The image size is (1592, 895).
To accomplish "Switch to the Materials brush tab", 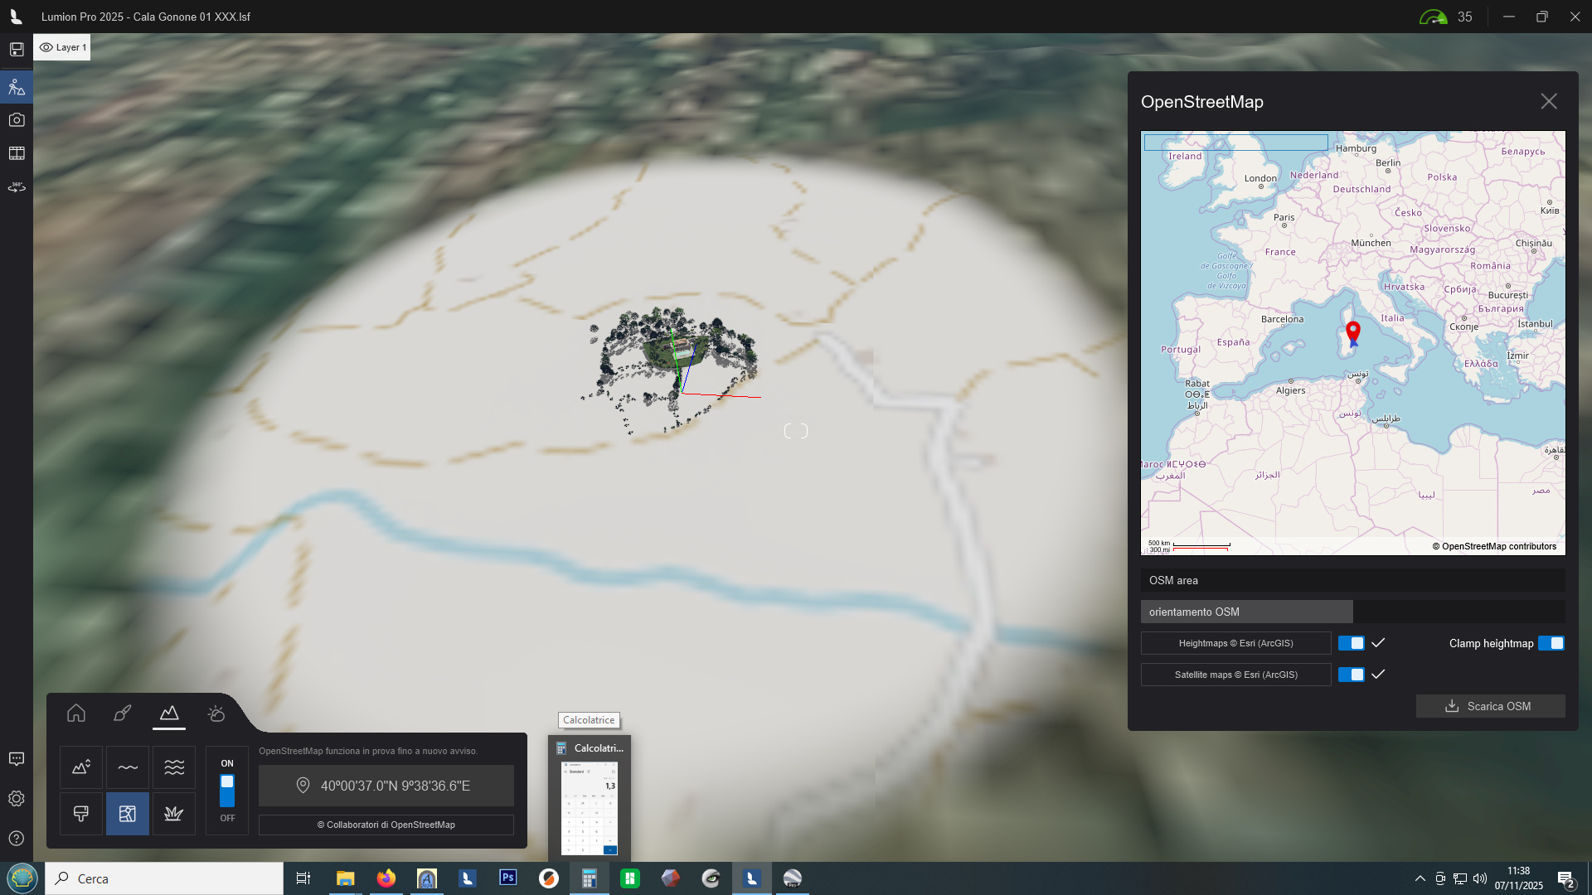I will [123, 714].
